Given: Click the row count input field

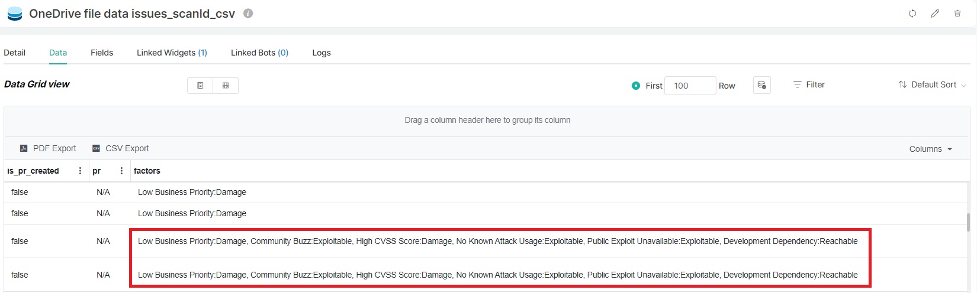Looking at the screenshot, I should (x=690, y=86).
